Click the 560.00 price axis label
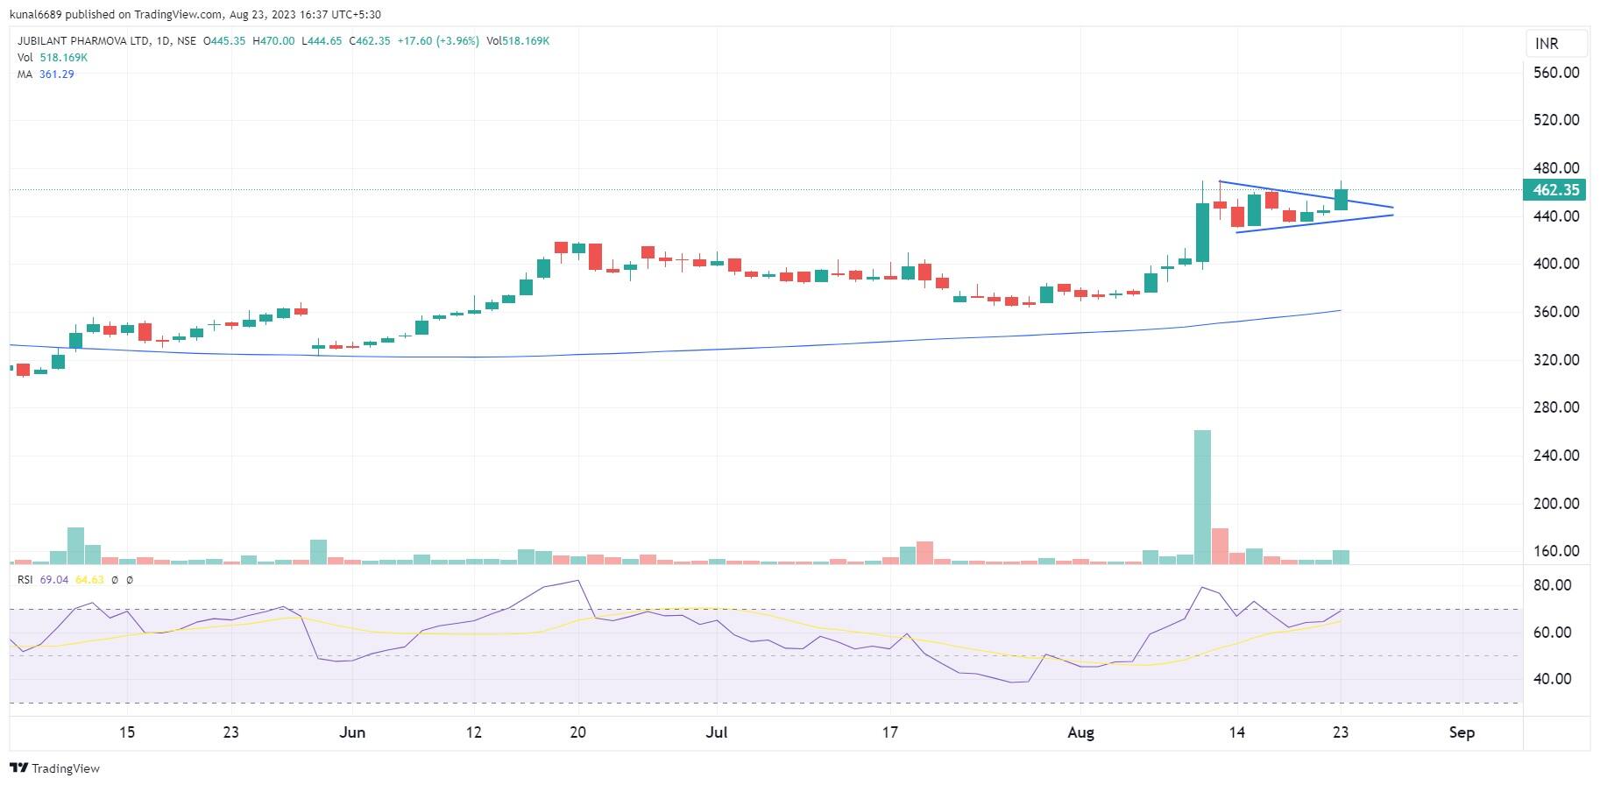The width and height of the screenshot is (1600, 785). pos(1556,73)
